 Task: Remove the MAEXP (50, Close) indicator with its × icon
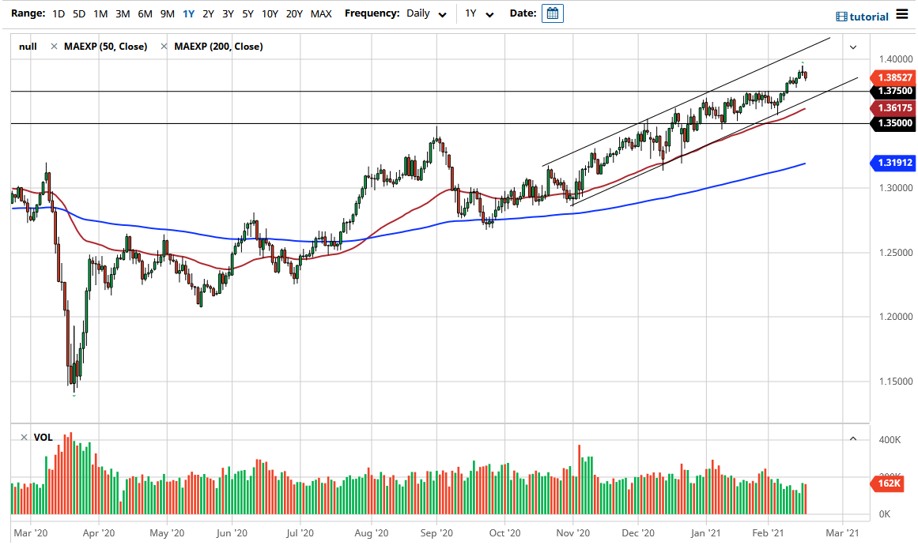click(55, 46)
